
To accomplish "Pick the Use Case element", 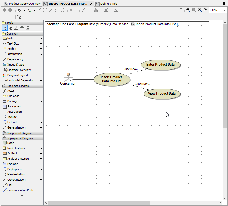I will [x=13, y=96].
